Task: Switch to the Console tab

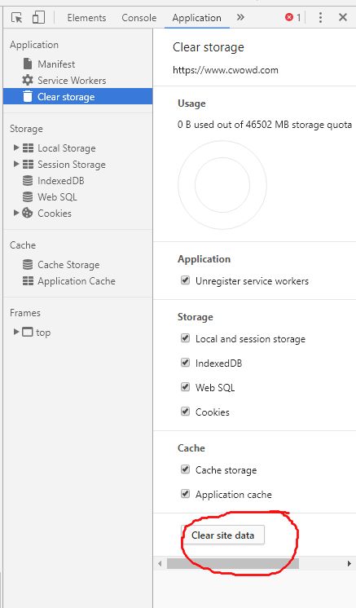Action: (139, 18)
